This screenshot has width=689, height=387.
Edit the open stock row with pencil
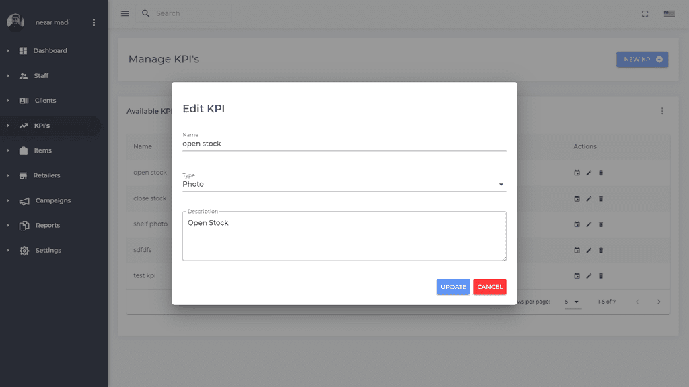(589, 173)
